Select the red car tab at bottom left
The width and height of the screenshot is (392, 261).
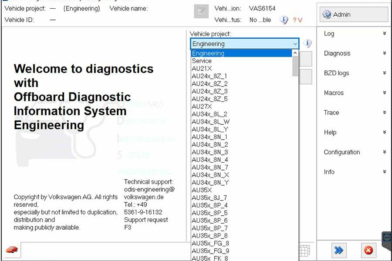(x=12, y=251)
